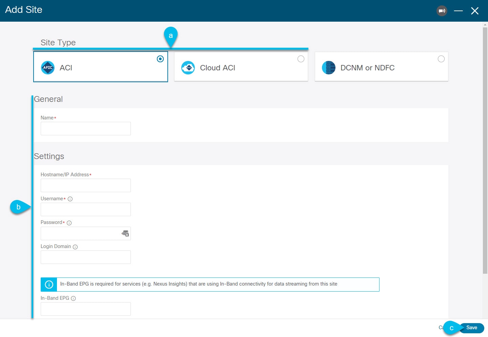Click the APIC icon on ACI card
This screenshot has width=488, height=337.
48,68
